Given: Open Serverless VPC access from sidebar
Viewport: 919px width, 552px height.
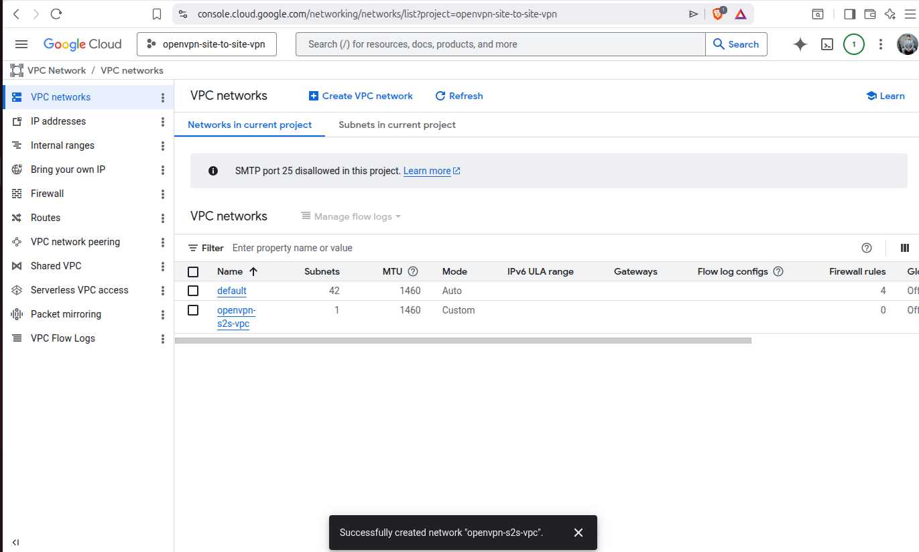Looking at the screenshot, I should pyautogui.click(x=79, y=290).
